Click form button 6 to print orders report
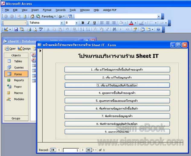Screen dimensions: 191x156 (117, 108)
